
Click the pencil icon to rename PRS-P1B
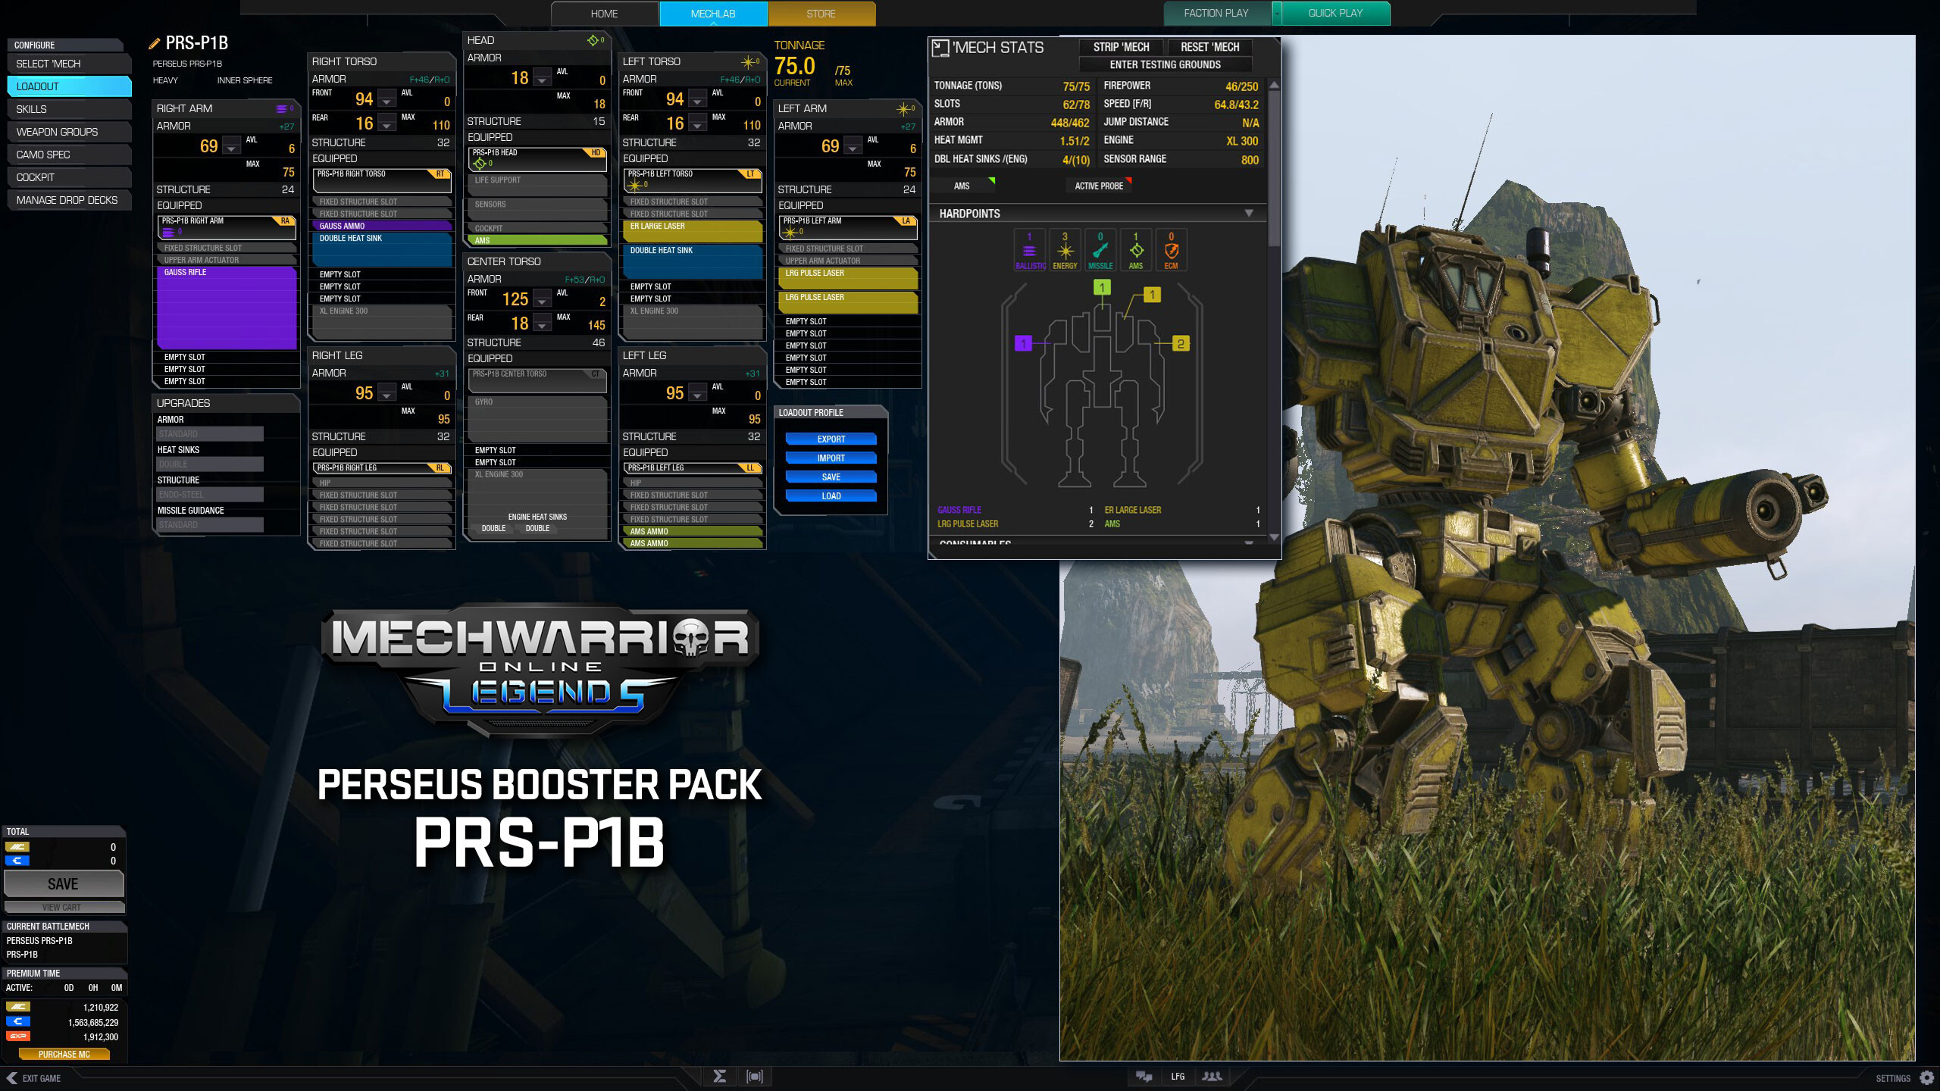click(x=155, y=43)
